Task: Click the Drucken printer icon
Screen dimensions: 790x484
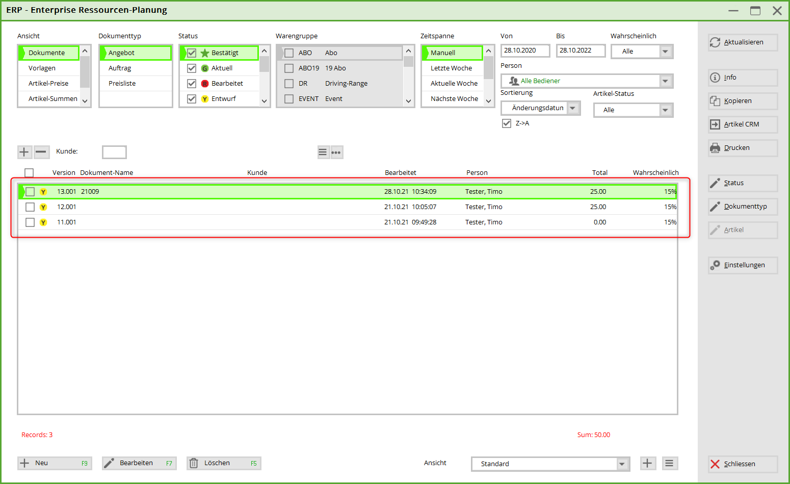Action: [x=715, y=148]
